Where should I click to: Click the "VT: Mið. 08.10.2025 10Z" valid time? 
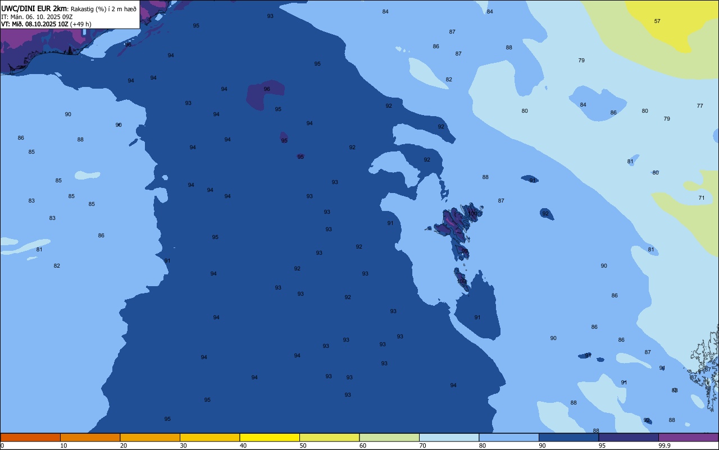35,24
